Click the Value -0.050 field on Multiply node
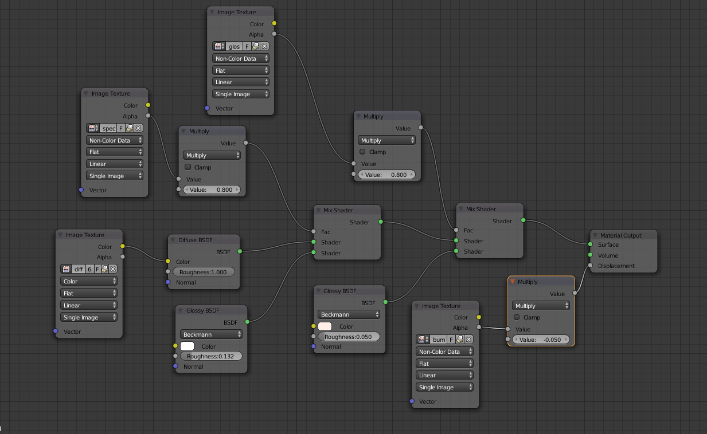The image size is (707, 434). point(540,340)
